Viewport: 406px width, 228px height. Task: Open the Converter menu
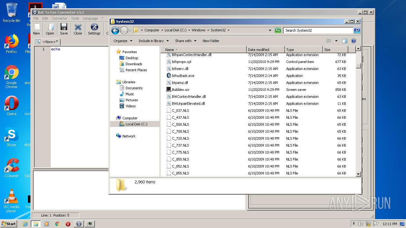click(x=59, y=18)
